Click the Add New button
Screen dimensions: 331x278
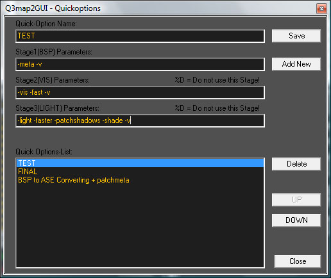pos(296,64)
